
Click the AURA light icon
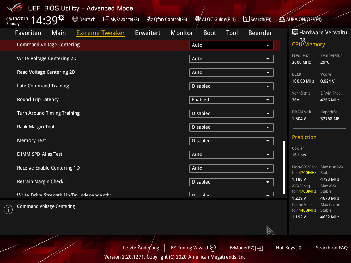click(282, 19)
